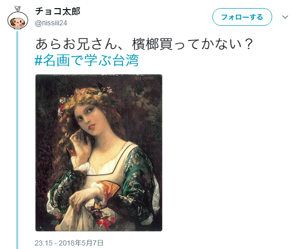Image resolution: width=297 pixels, height=249 pixels.
Task: Expand the tweet options chevron menu
Action: 285,17
